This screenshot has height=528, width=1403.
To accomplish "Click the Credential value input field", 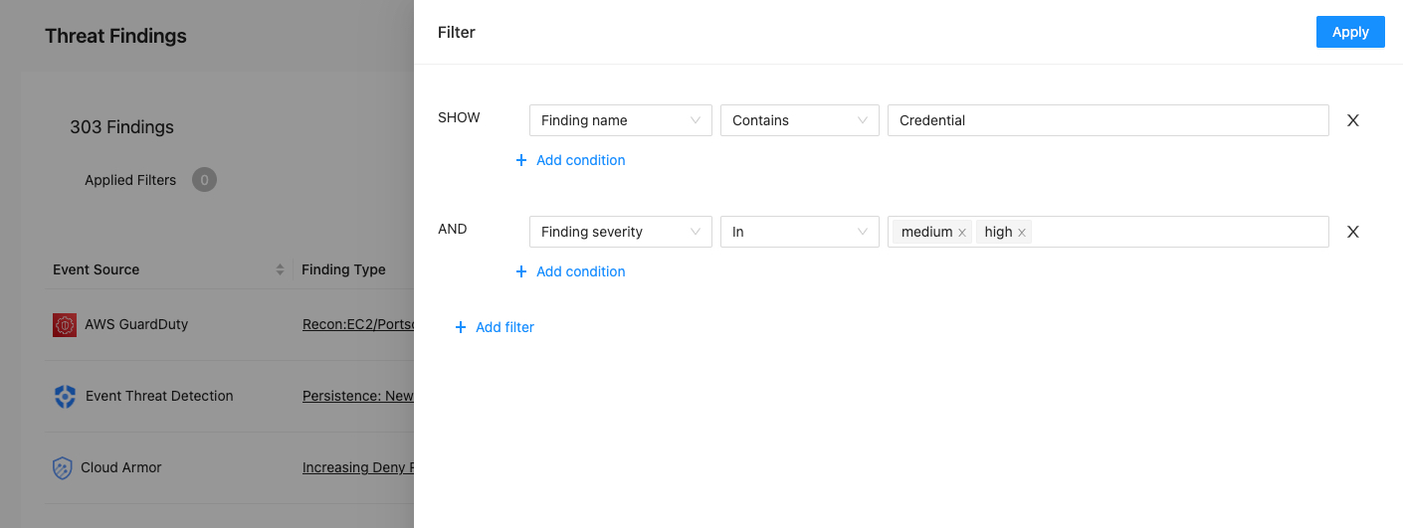I will [1108, 120].
